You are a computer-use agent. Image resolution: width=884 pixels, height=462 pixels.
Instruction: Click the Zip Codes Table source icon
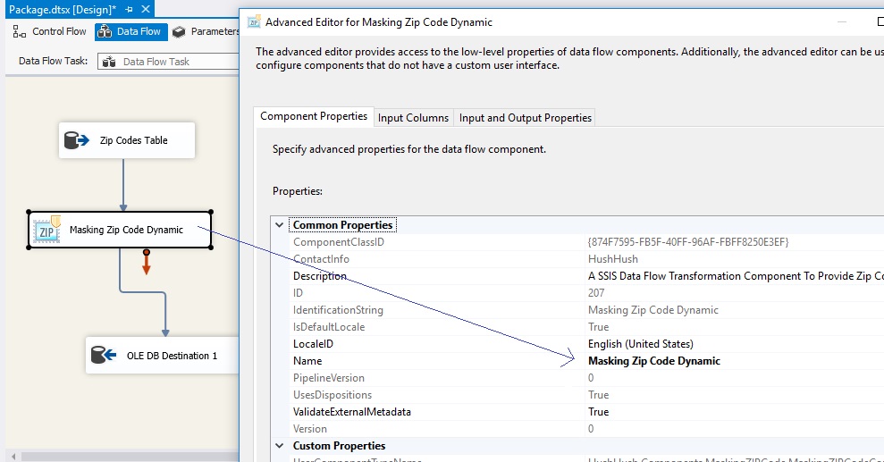coord(76,140)
